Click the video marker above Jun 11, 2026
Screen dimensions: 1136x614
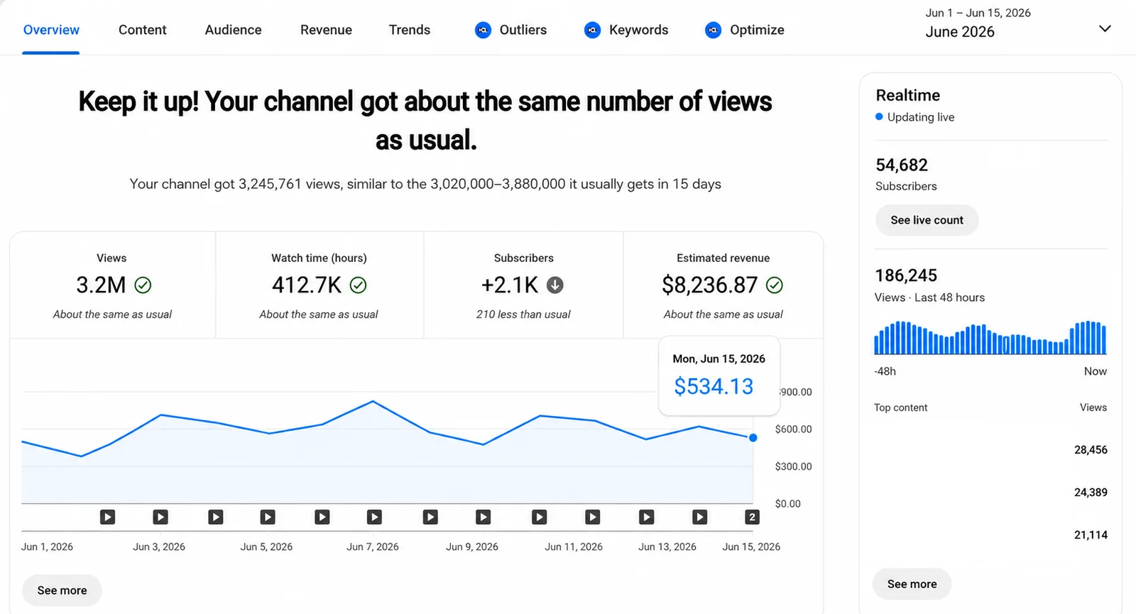coord(592,517)
